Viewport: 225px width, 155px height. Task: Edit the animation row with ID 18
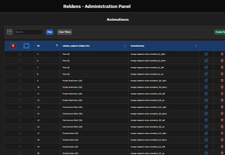click(206, 140)
